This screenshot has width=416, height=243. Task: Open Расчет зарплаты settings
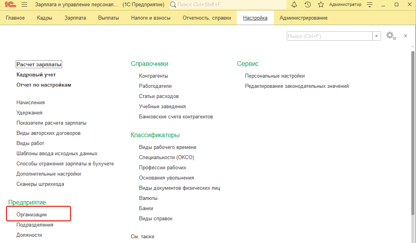coord(39,64)
